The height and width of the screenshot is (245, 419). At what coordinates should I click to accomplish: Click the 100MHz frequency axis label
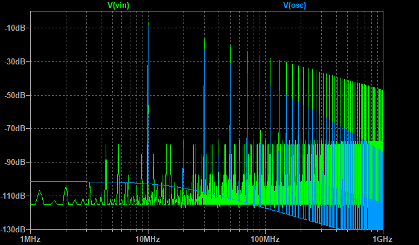coord(266,239)
